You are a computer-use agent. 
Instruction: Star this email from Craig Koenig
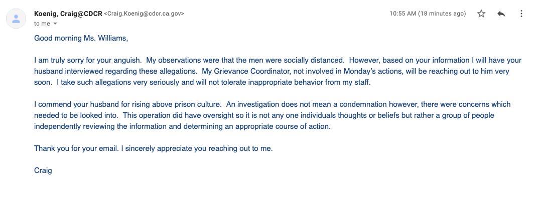pos(481,14)
